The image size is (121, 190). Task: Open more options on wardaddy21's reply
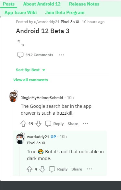coord(89,169)
